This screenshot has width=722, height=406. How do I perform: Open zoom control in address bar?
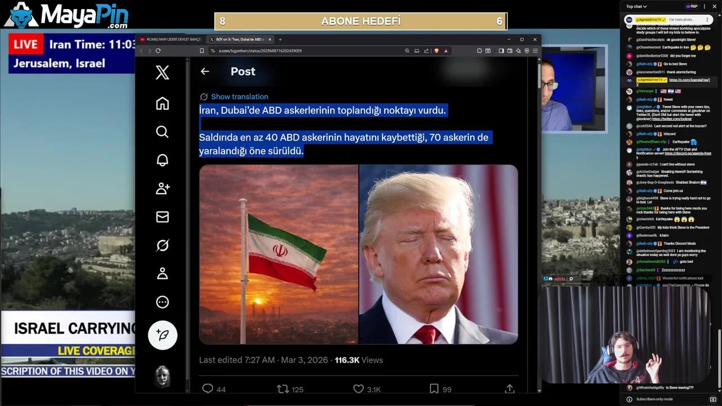407,51
